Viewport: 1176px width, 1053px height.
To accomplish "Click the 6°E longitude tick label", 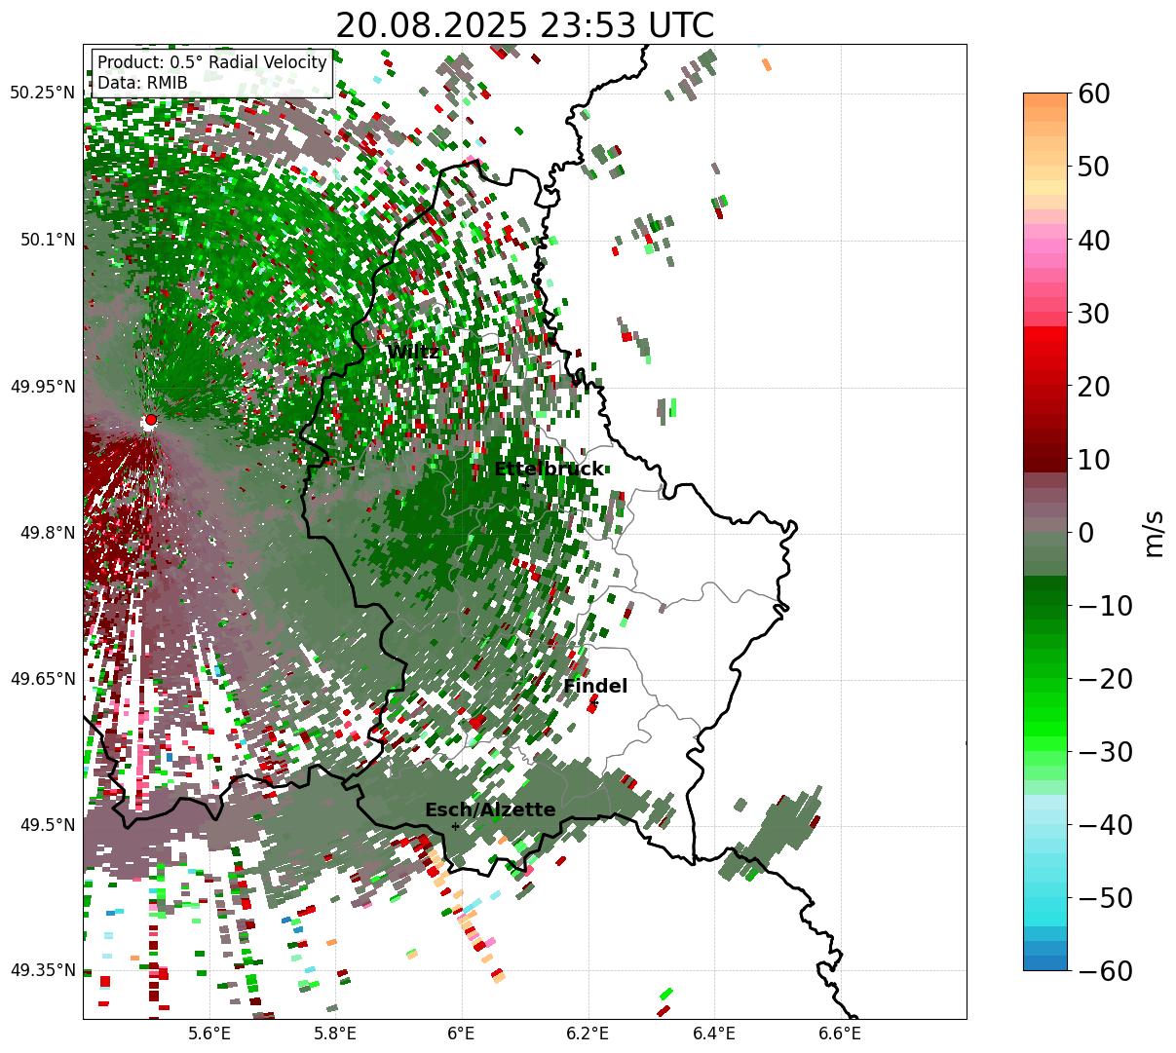I will point(462,1034).
